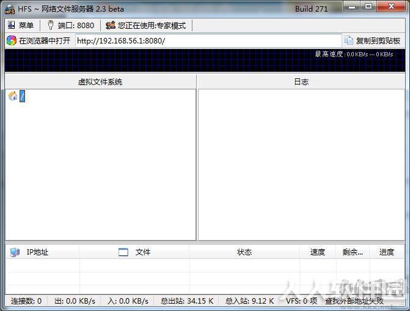Close the HFS window
The image size is (410, 311).
coord(391,7)
